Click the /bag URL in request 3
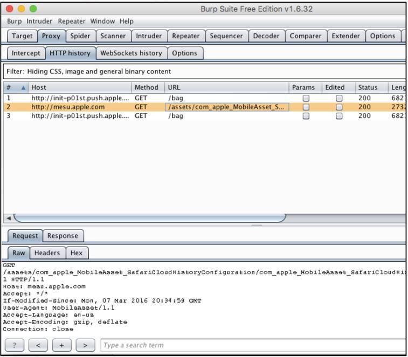The width and height of the screenshot is (408, 357). click(x=176, y=116)
